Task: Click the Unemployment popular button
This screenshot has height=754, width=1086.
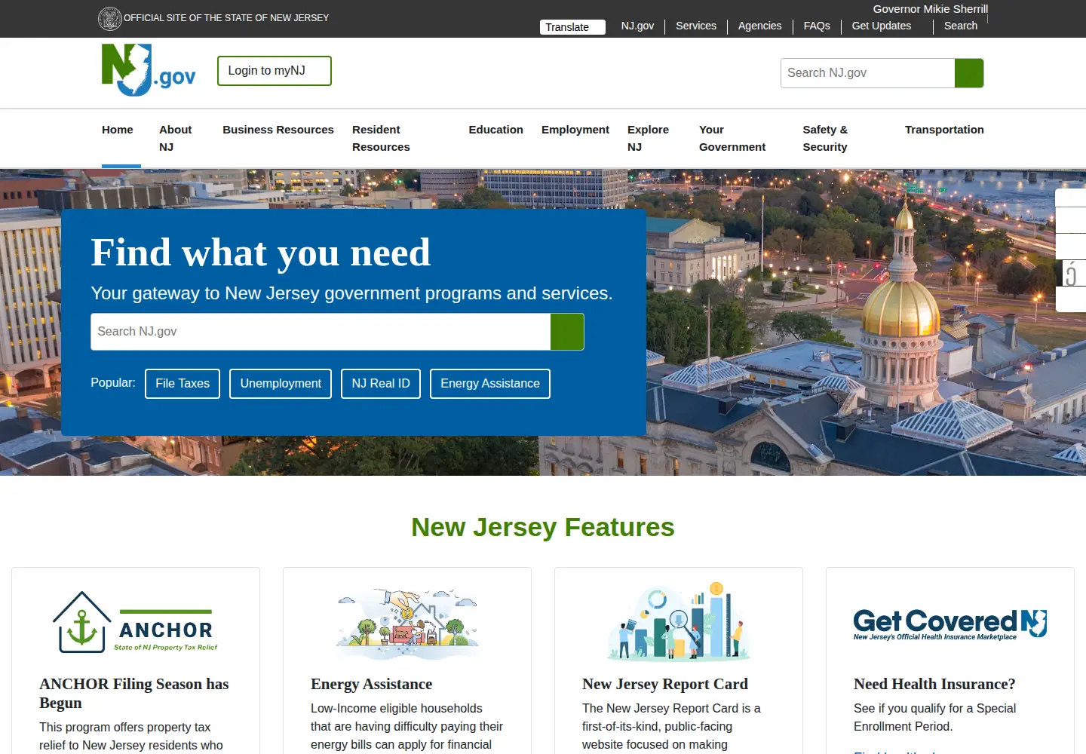Action: [281, 384]
